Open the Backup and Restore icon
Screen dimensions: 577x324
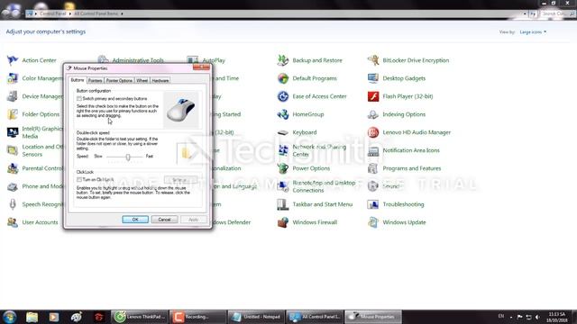pyautogui.click(x=283, y=60)
